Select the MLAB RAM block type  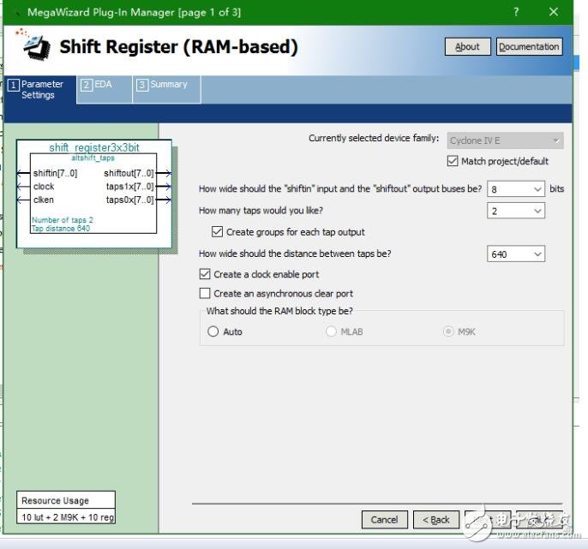pyautogui.click(x=331, y=331)
